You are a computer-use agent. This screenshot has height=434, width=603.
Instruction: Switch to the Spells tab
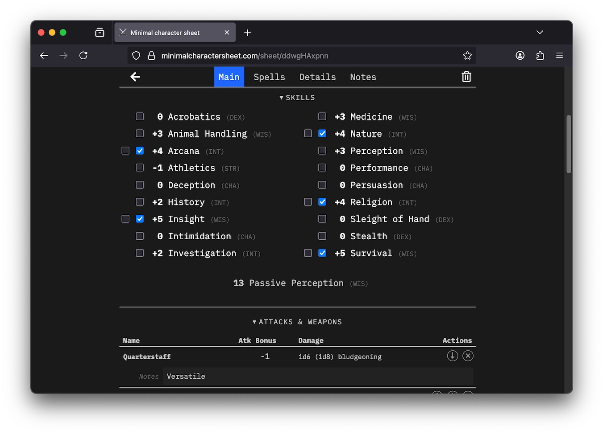pyautogui.click(x=269, y=77)
